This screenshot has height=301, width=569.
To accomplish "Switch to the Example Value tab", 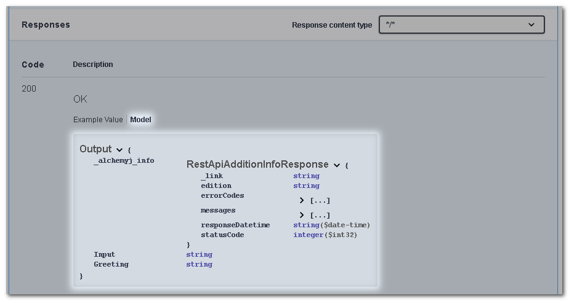I will click(98, 120).
